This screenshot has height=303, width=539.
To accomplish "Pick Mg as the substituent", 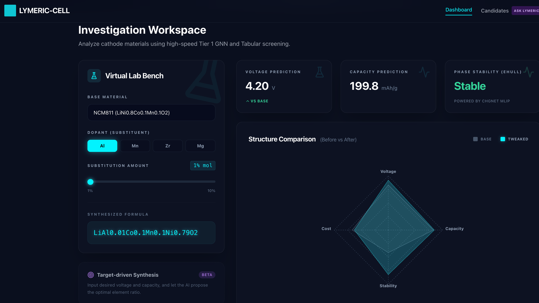I will click(200, 146).
